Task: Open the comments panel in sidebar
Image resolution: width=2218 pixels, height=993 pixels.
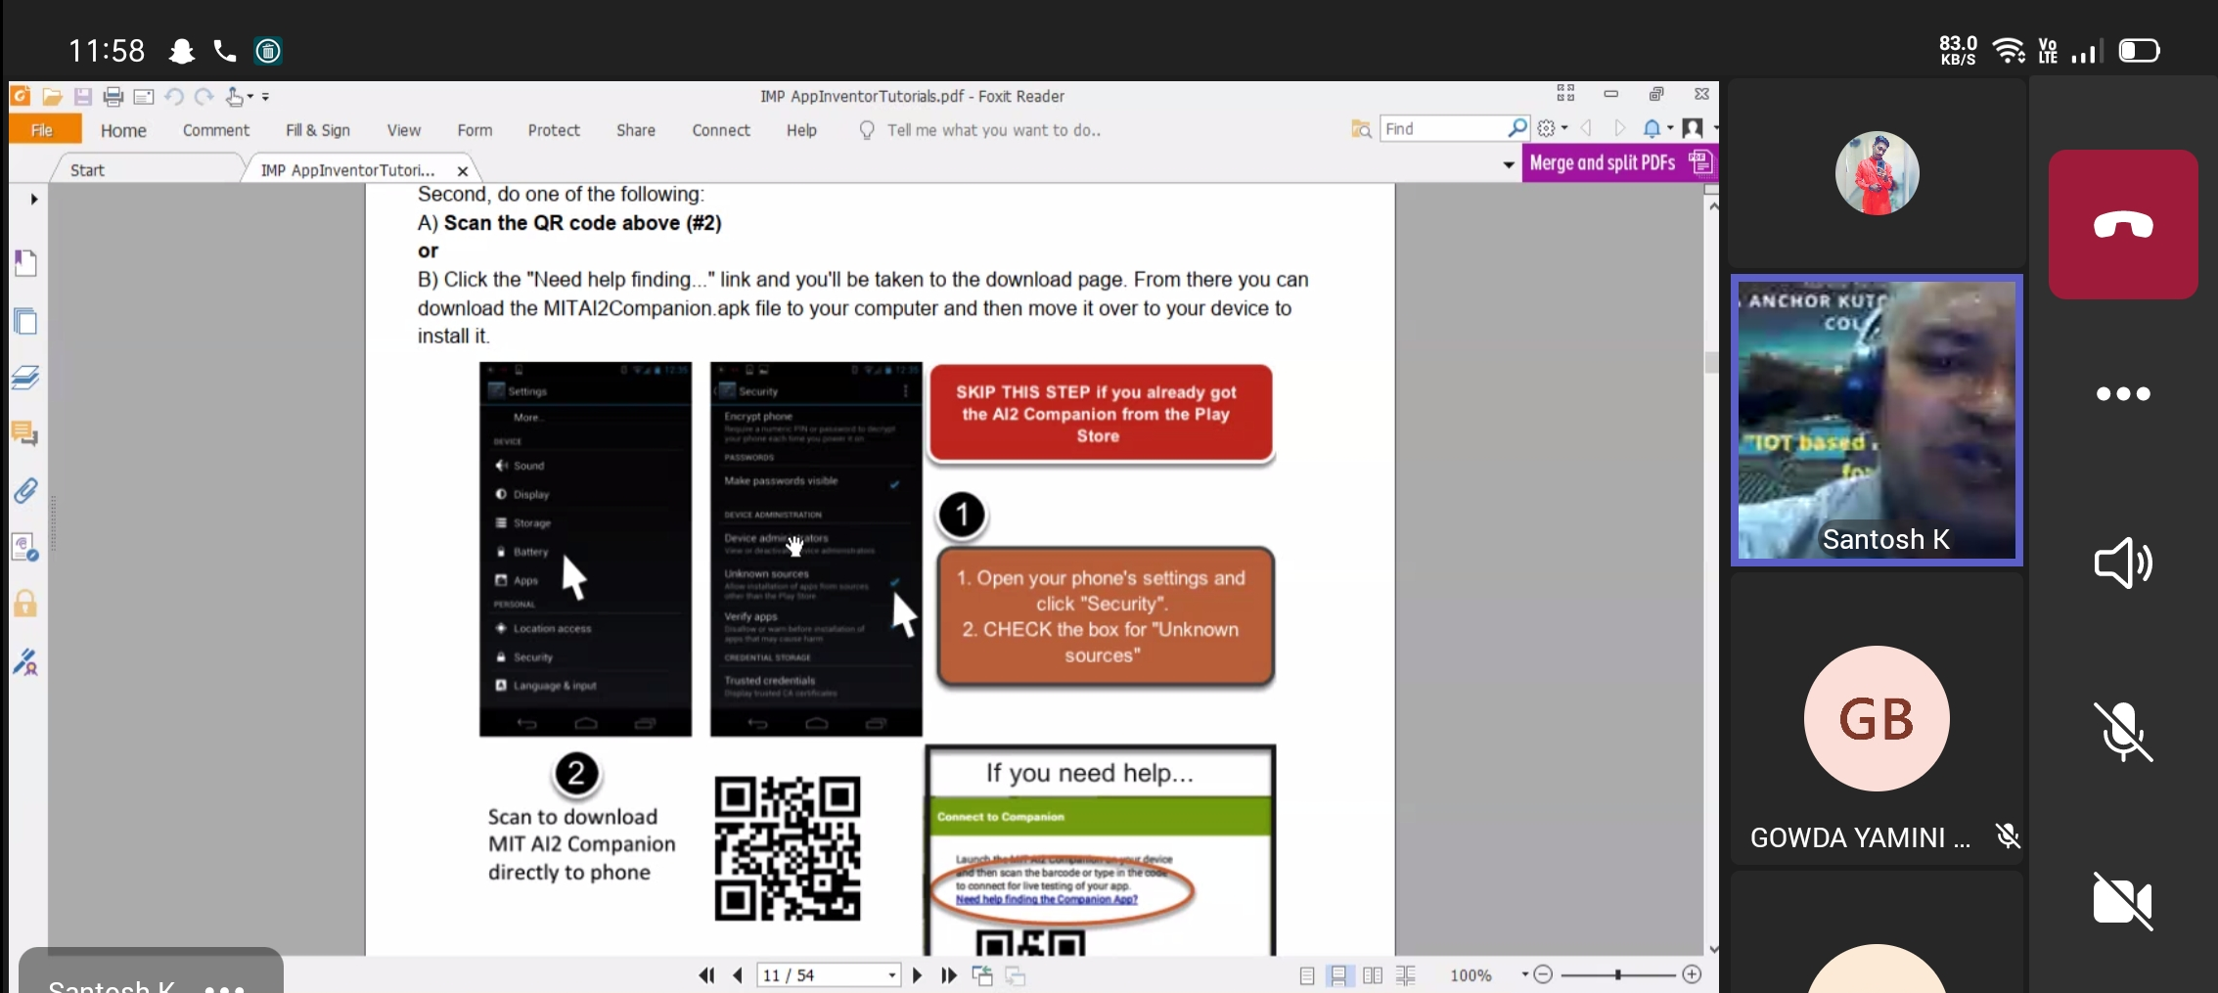Action: [25, 433]
